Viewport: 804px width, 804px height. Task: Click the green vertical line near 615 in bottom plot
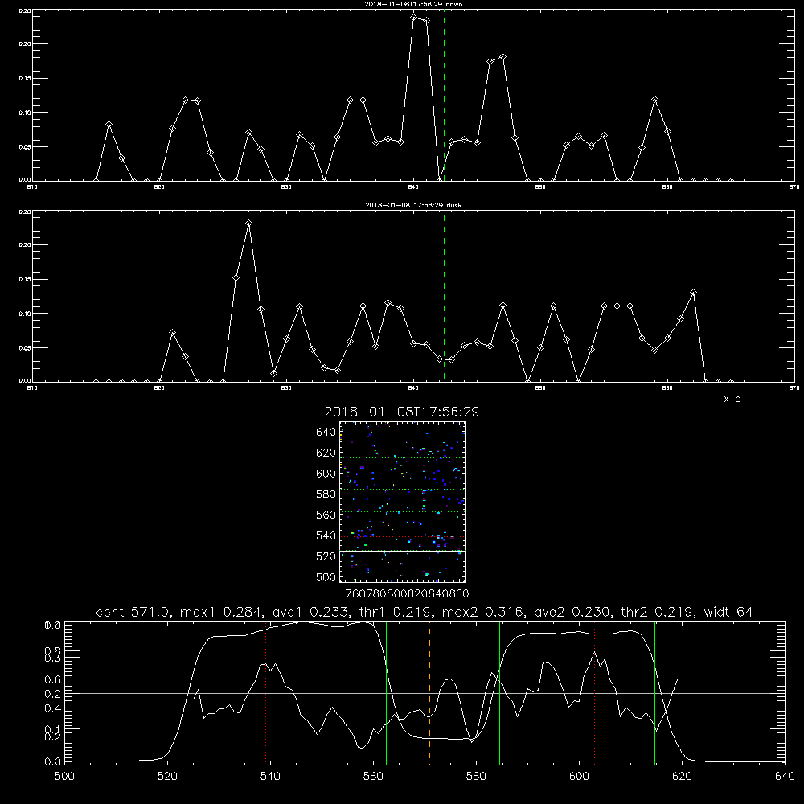click(x=654, y=692)
